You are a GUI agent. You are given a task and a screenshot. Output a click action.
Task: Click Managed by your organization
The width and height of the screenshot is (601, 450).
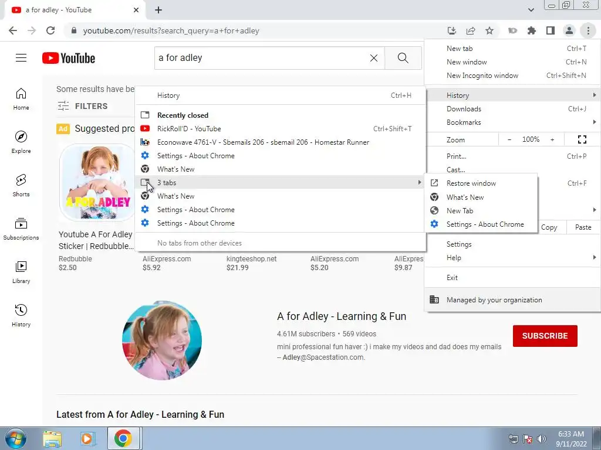(x=512, y=300)
